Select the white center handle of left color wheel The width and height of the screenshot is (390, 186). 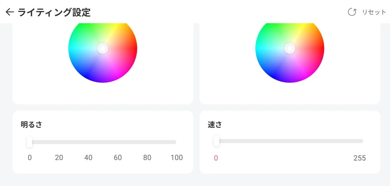tap(103, 48)
